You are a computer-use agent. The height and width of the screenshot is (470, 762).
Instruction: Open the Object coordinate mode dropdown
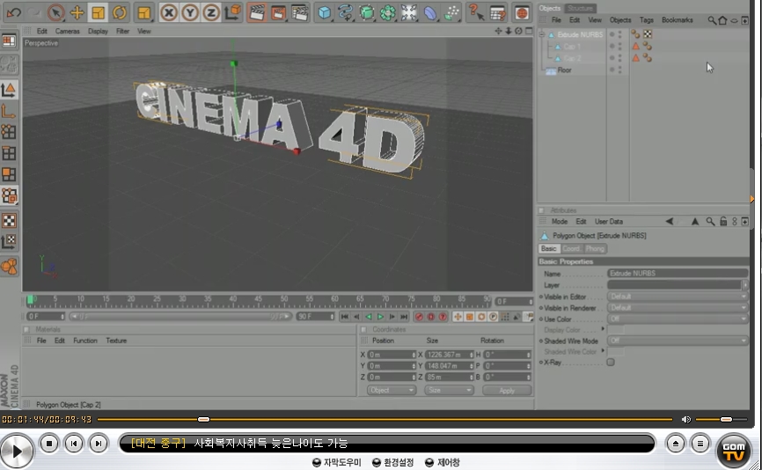pos(392,390)
